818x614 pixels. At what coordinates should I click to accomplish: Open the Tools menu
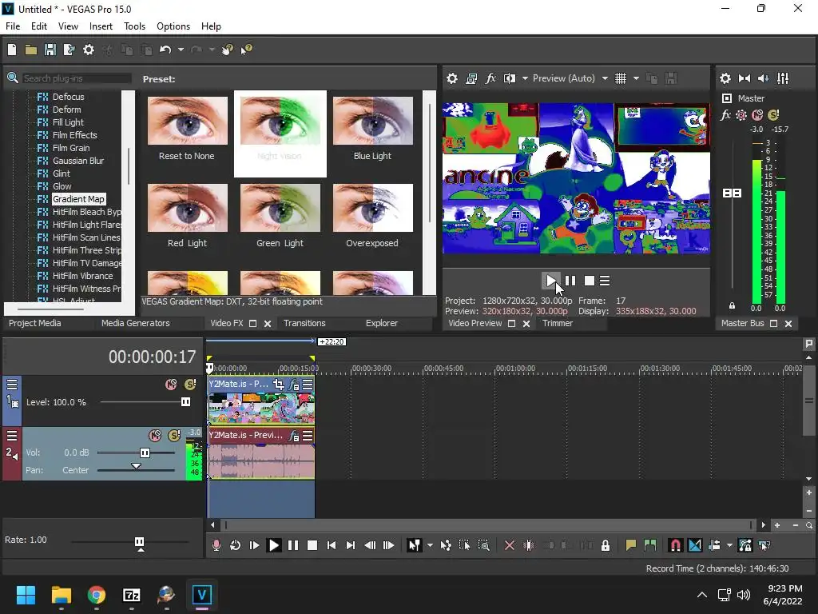[x=134, y=26]
